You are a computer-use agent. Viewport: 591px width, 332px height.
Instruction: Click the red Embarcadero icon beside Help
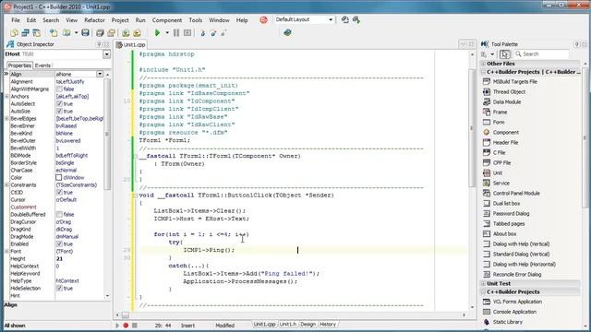tap(263, 20)
